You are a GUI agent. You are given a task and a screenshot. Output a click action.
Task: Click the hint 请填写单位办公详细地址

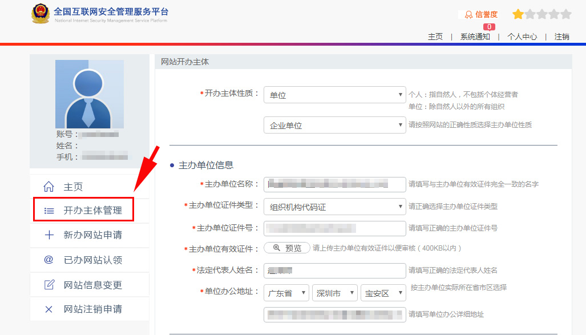click(446, 314)
